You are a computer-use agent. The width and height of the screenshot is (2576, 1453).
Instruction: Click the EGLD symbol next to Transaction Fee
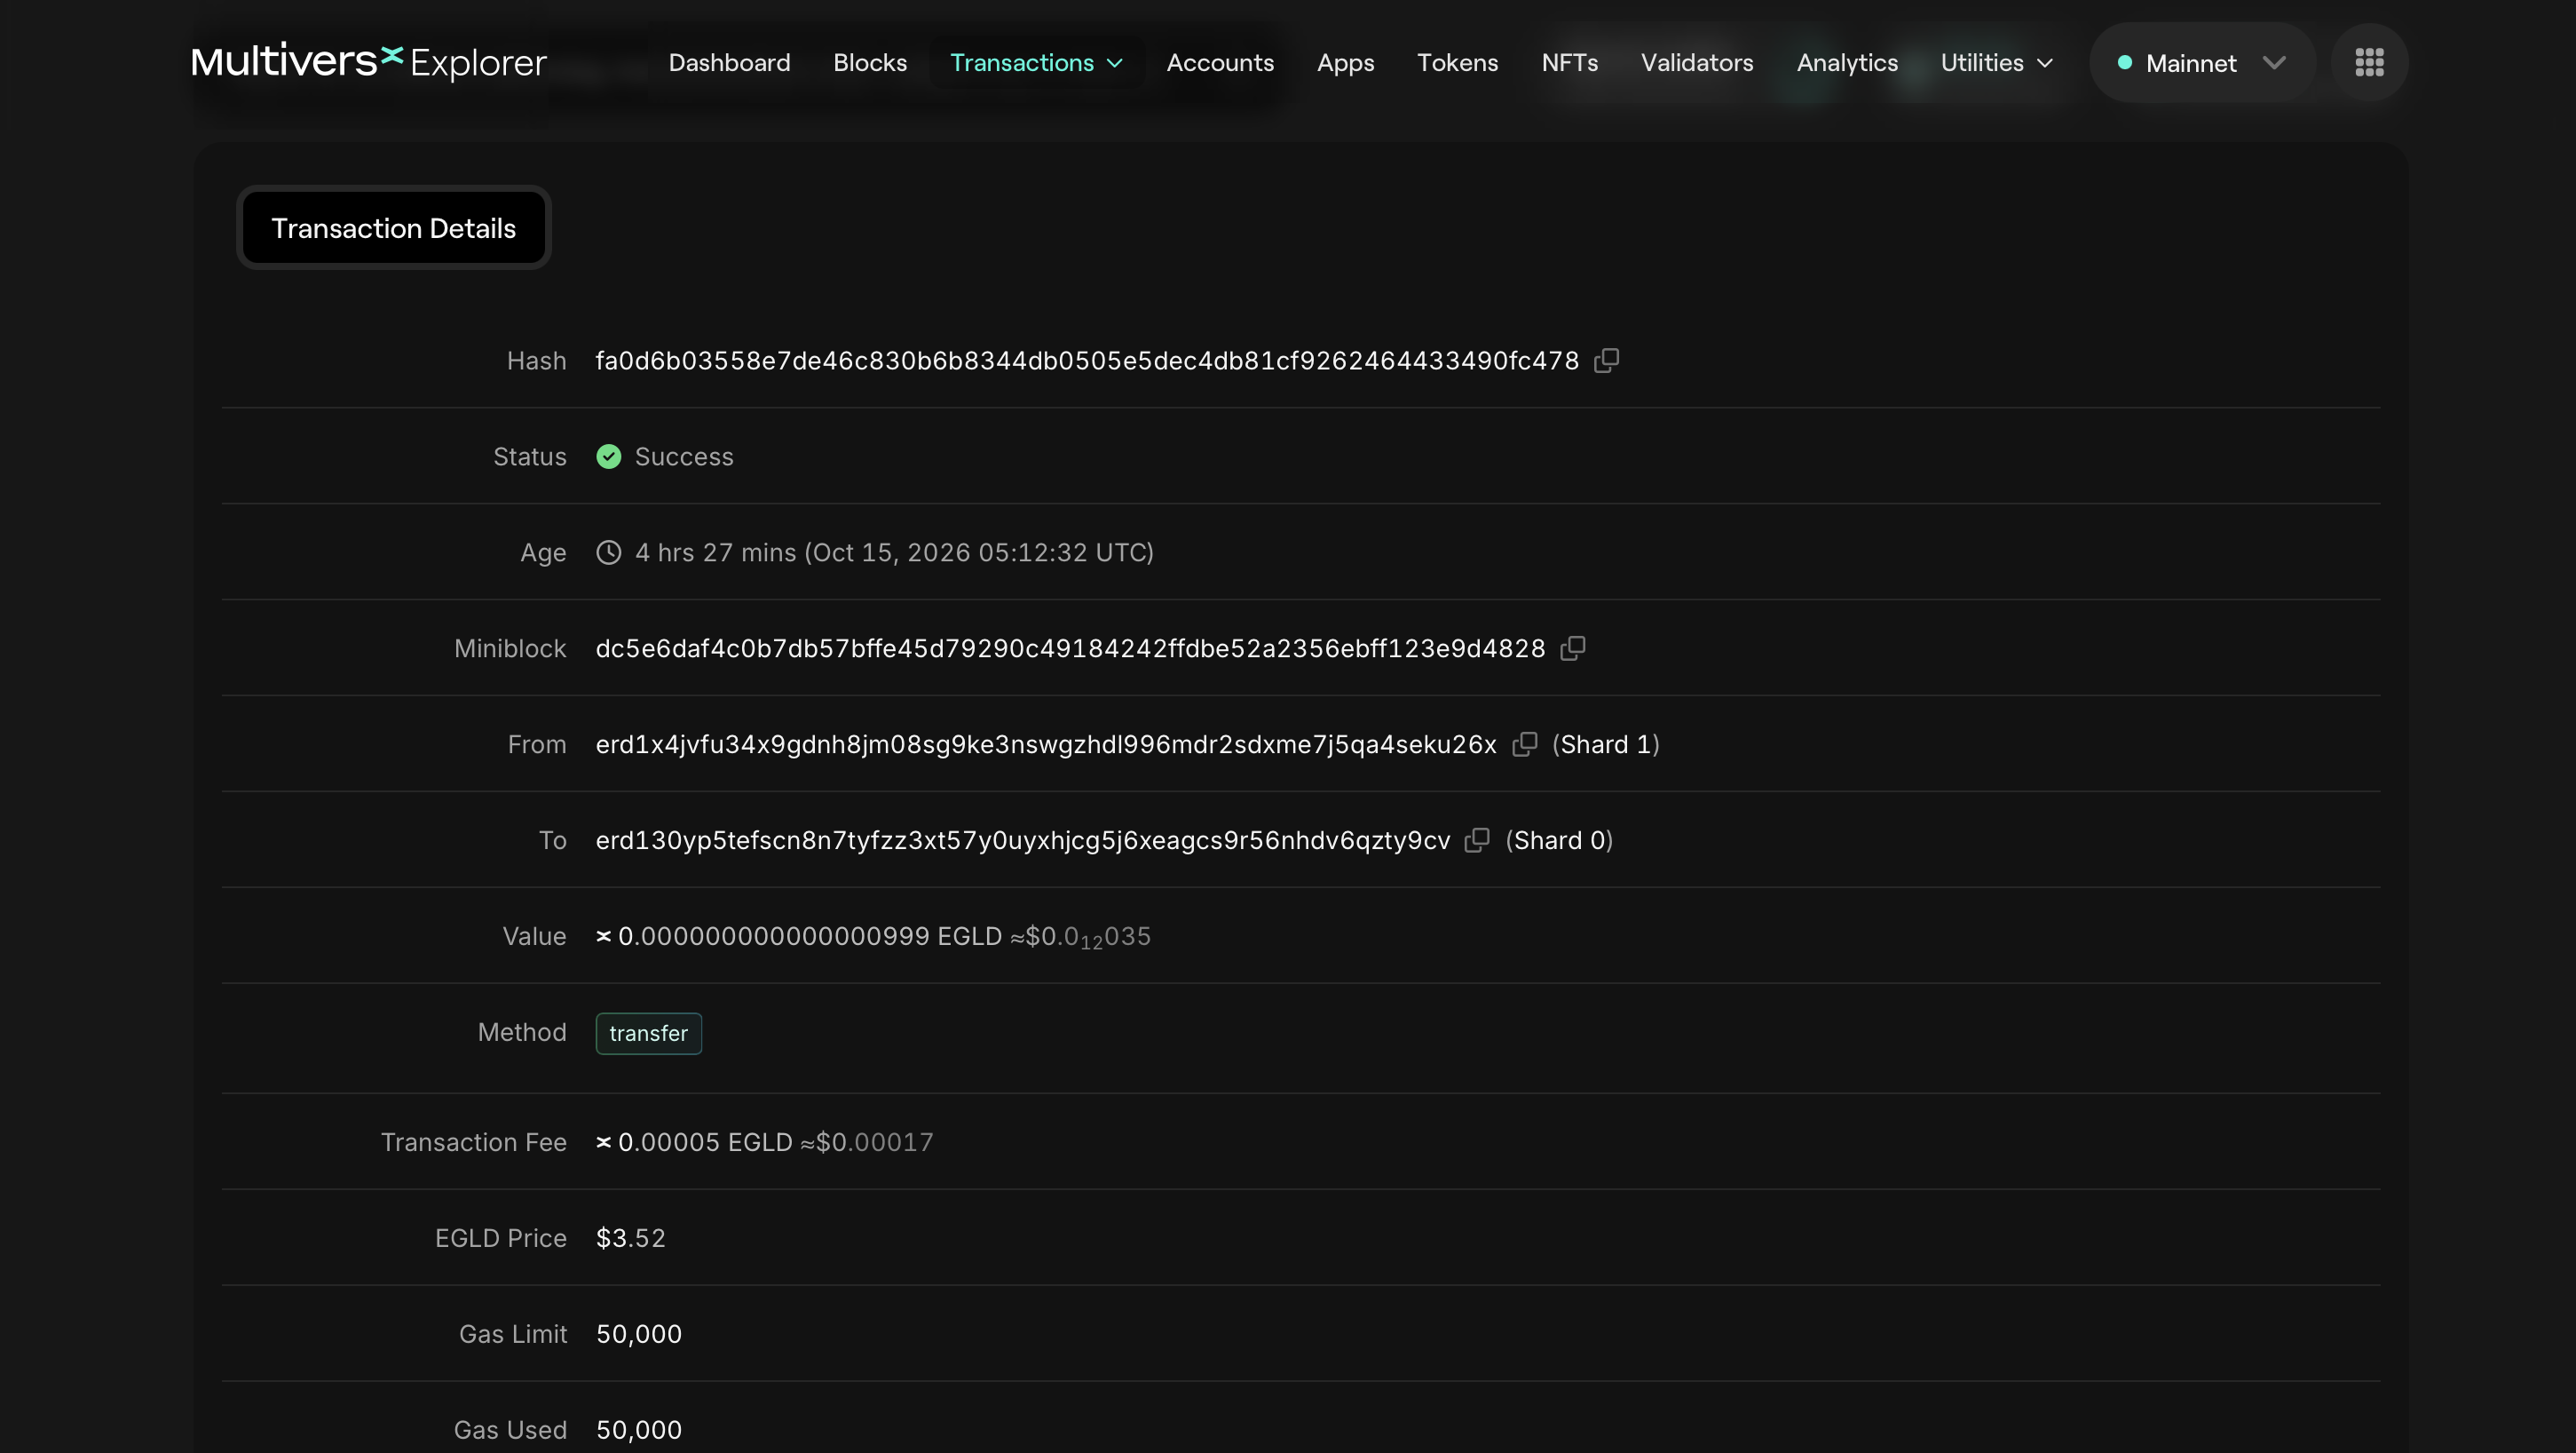[604, 1142]
